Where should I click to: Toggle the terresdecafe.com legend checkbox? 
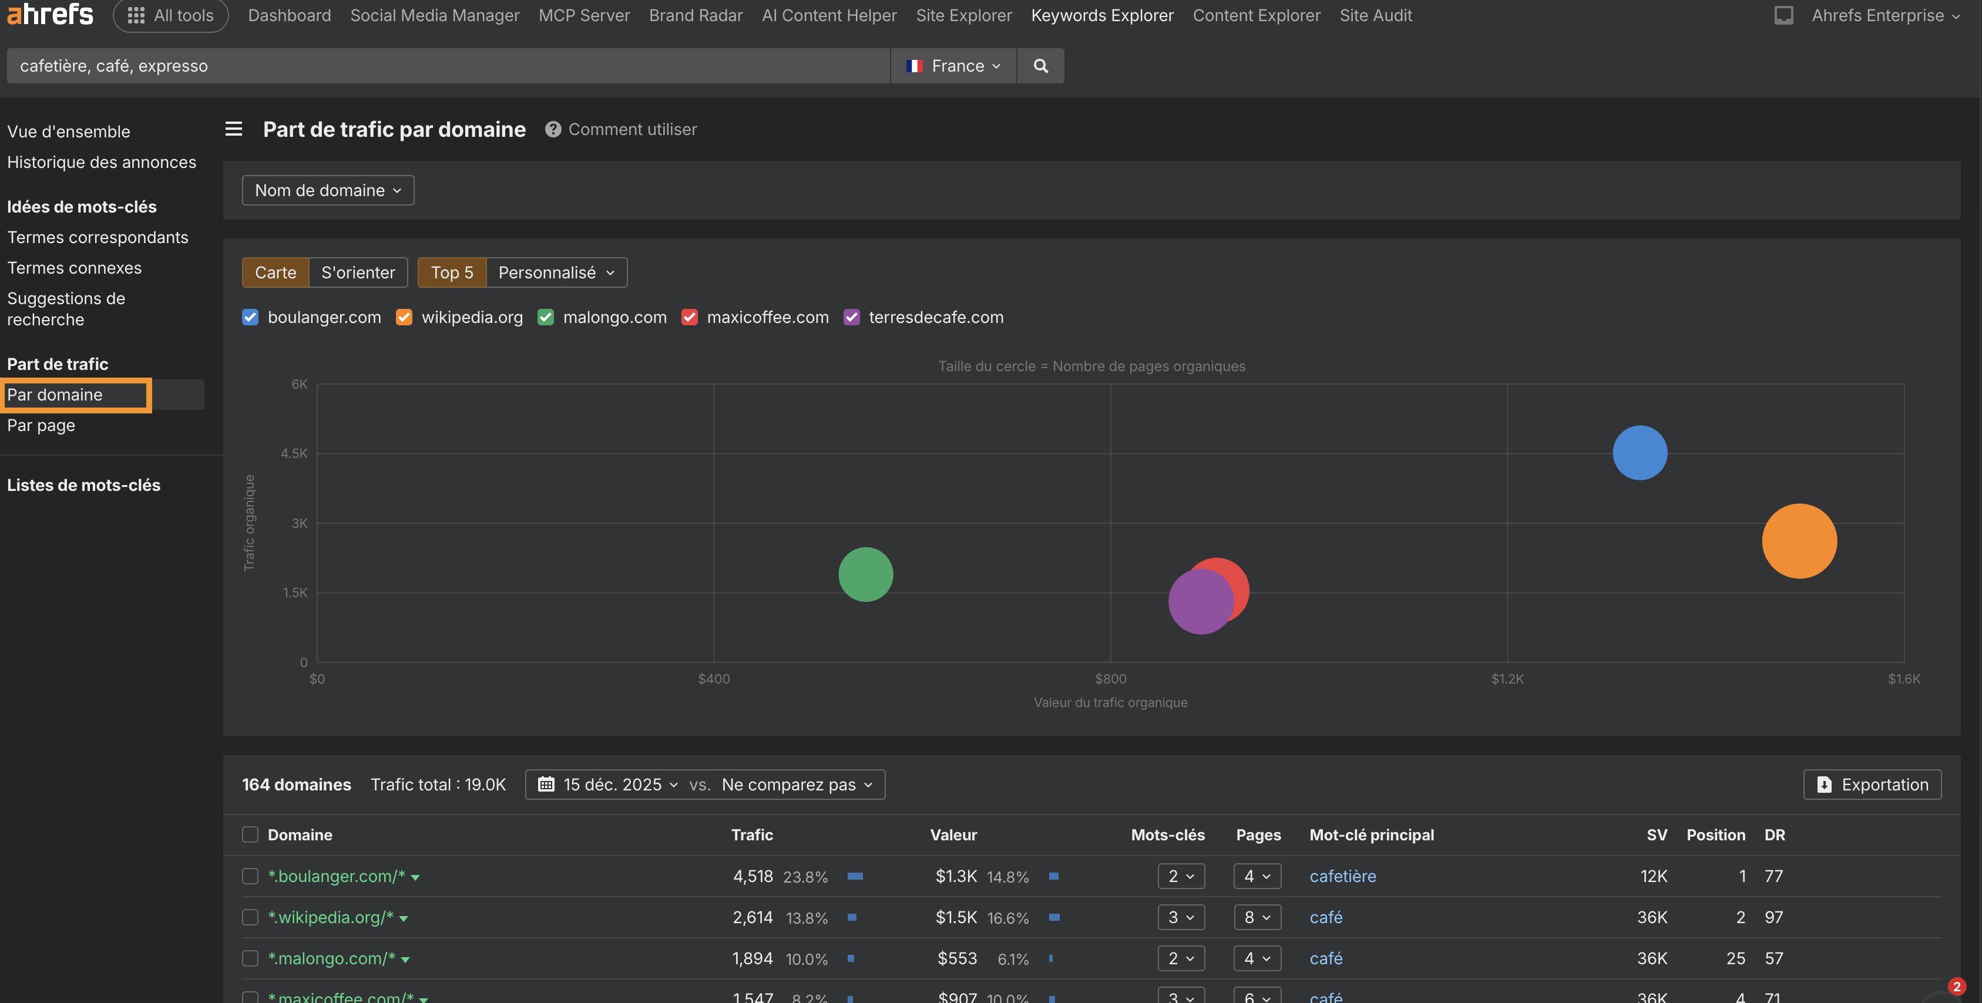click(851, 317)
